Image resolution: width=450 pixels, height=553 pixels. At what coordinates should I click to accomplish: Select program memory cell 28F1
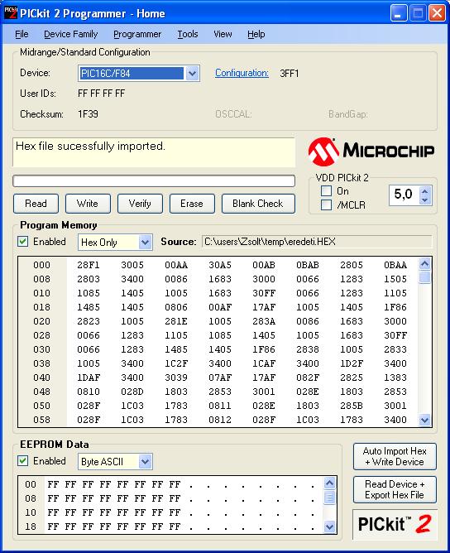(x=89, y=265)
